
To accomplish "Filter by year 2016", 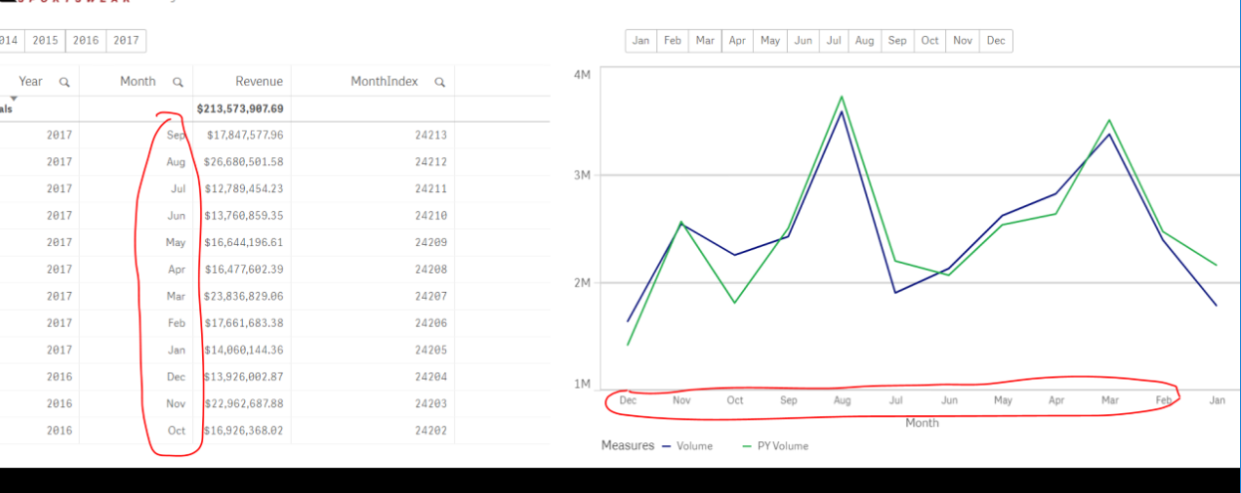I will (x=86, y=41).
